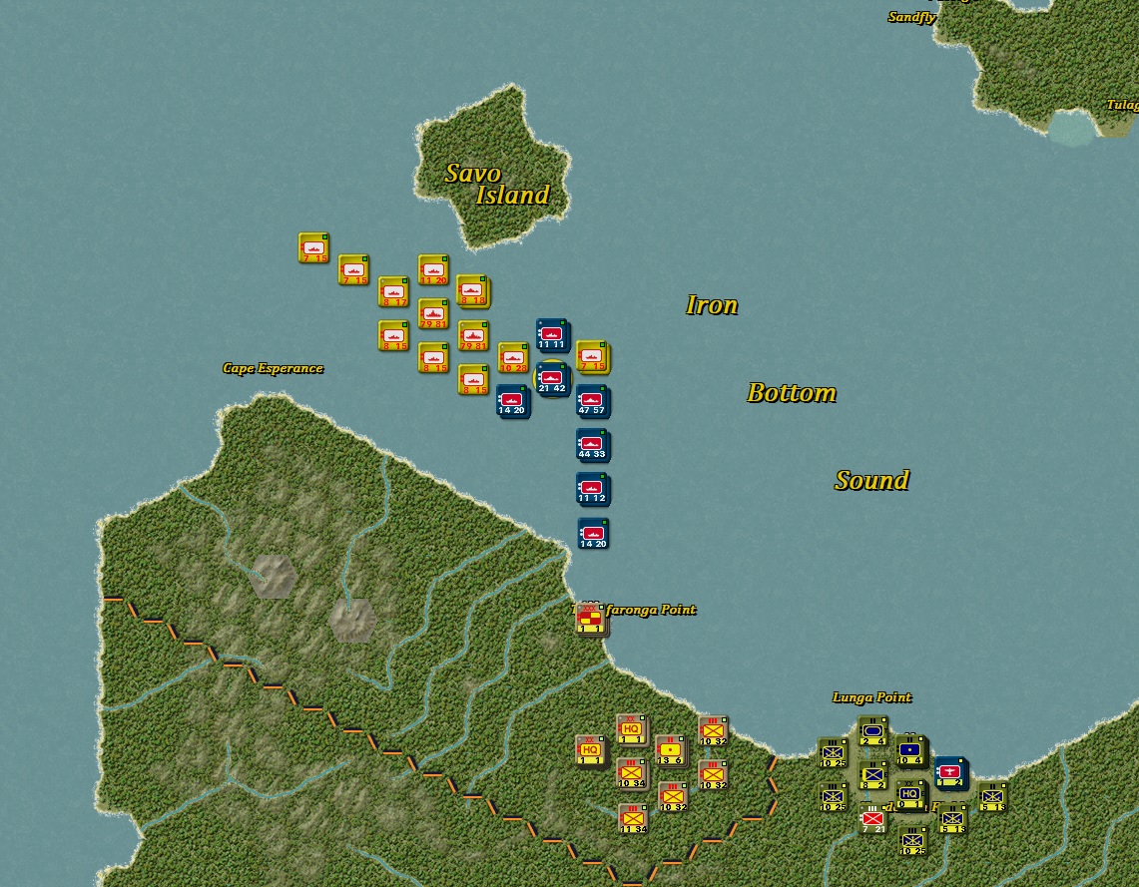Select blue 14 20 counter nearest Tassafaronga Point
Viewport: 1139px width, 887px height.
(593, 533)
